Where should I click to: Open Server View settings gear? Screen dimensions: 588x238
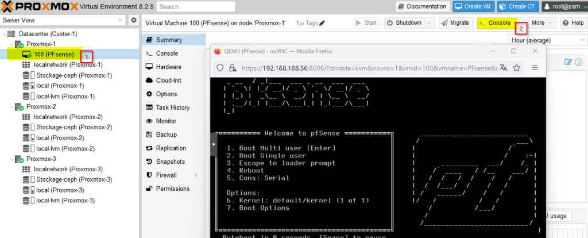133,20
